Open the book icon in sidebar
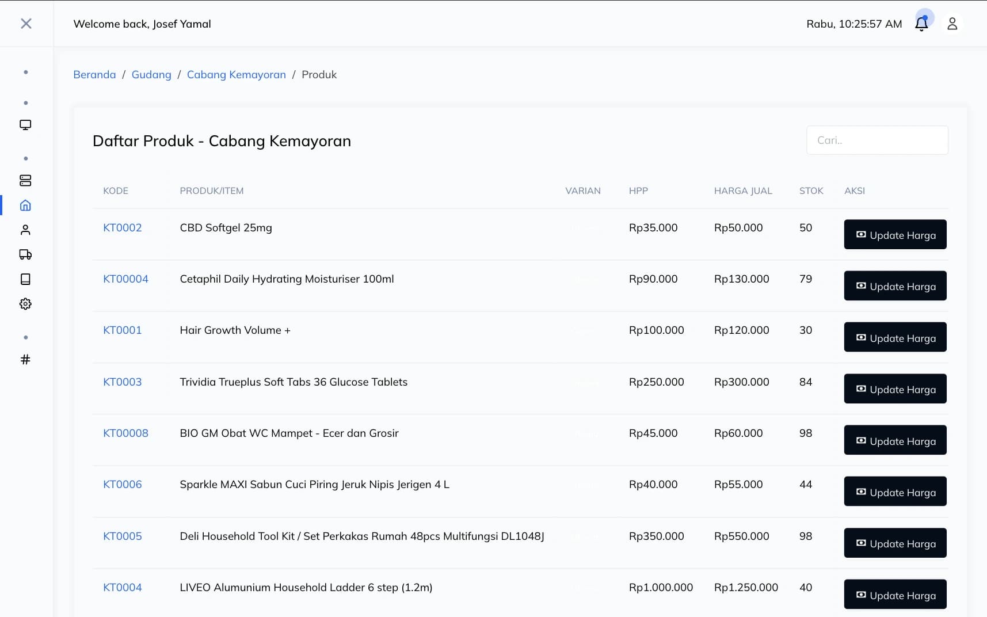The height and width of the screenshot is (617, 987). coord(25,279)
